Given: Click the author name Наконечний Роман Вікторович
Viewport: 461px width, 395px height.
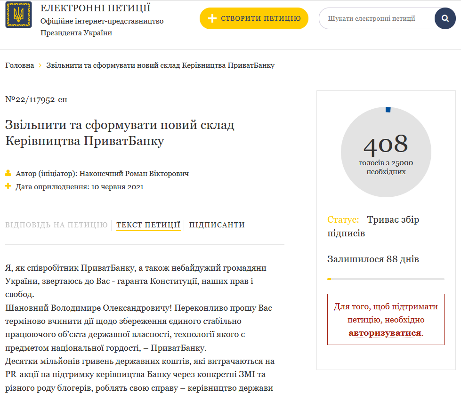Looking at the screenshot, I should (x=134, y=174).
